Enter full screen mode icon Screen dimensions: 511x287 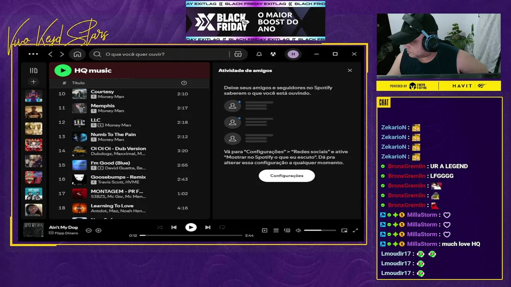[355, 230]
